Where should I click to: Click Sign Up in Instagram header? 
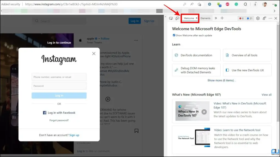click(149, 21)
